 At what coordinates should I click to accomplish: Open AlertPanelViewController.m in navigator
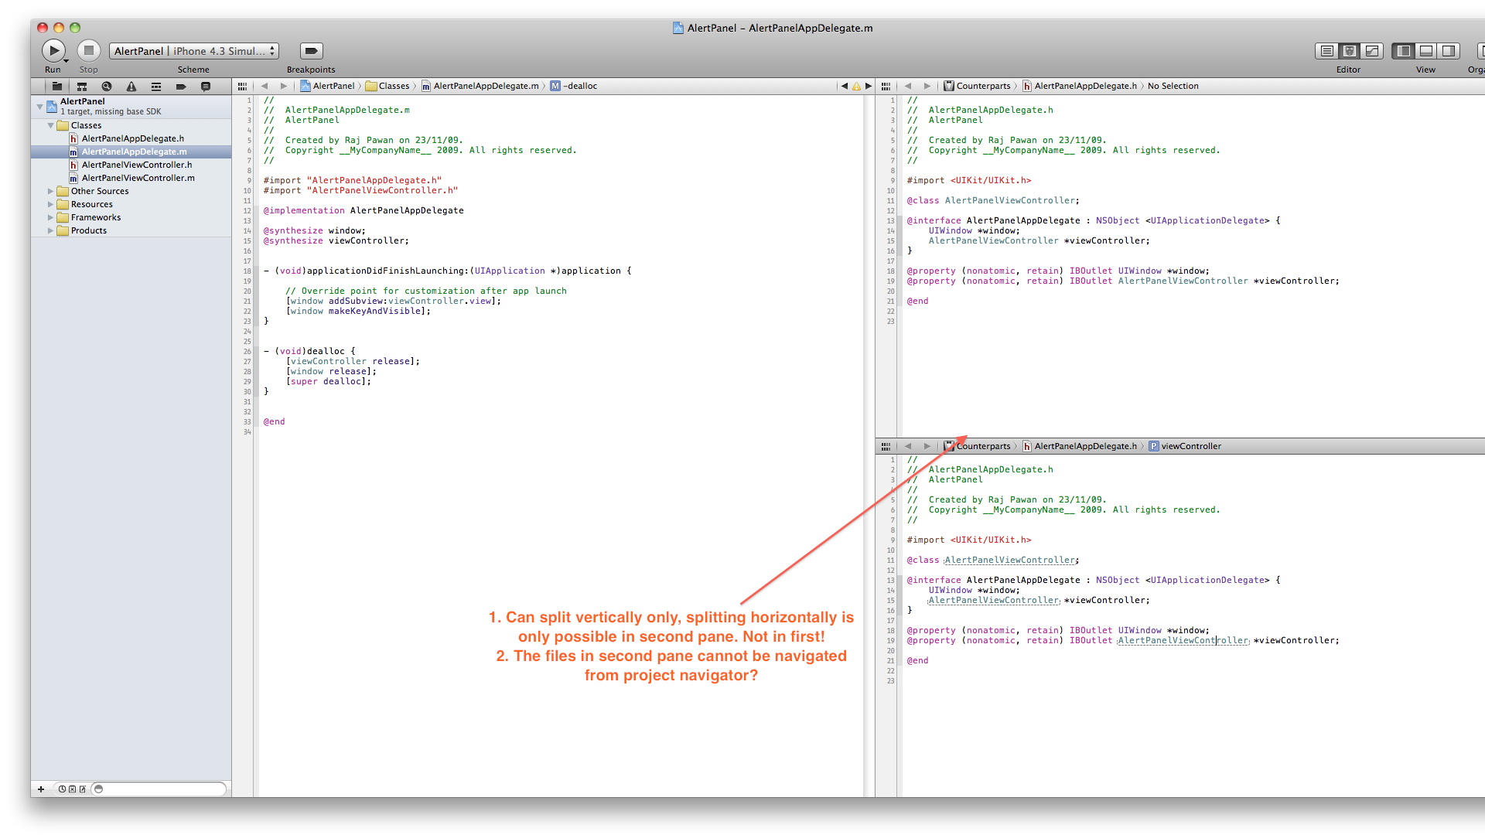pos(138,178)
